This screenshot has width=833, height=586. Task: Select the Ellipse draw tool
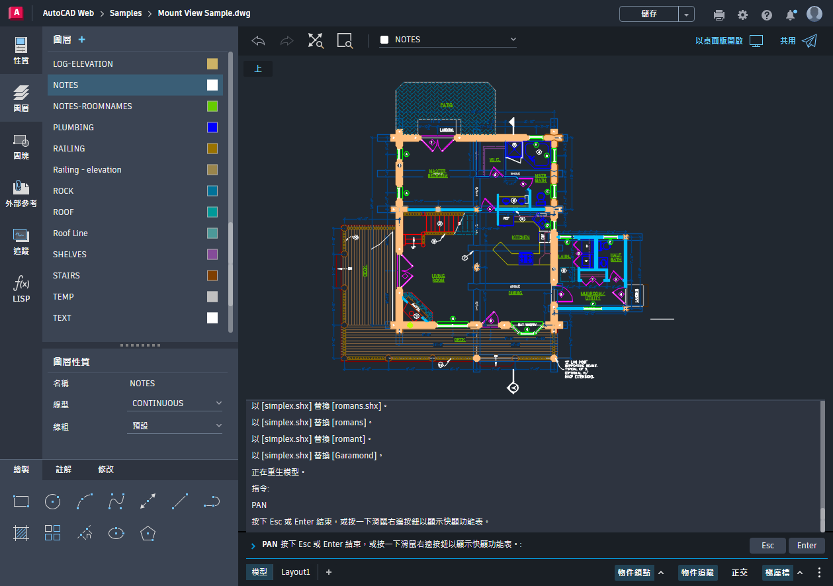[116, 533]
